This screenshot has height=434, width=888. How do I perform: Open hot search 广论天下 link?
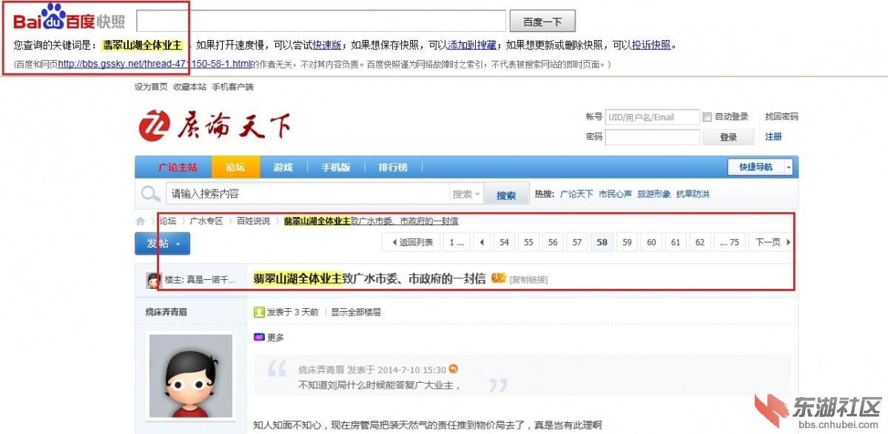pos(576,194)
